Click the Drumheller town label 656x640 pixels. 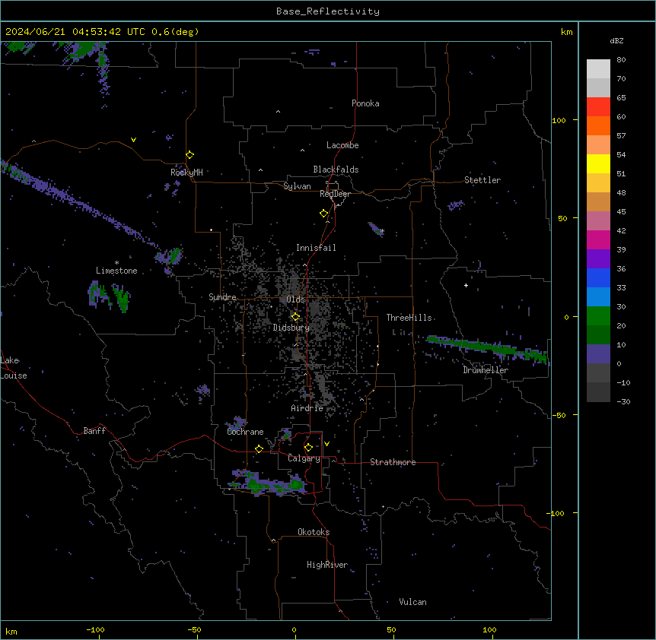tap(486, 370)
